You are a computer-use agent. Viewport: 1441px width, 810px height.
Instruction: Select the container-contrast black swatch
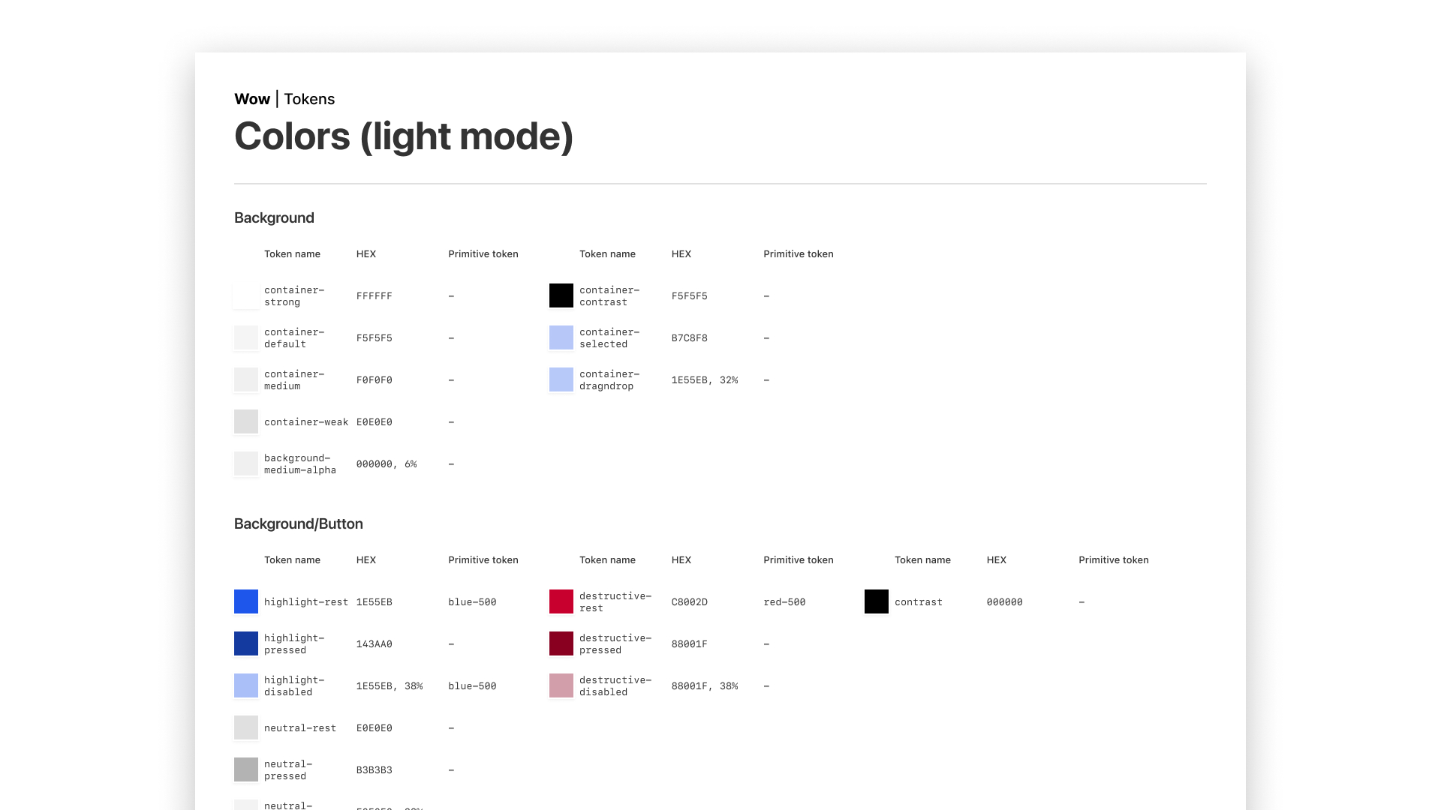[561, 295]
